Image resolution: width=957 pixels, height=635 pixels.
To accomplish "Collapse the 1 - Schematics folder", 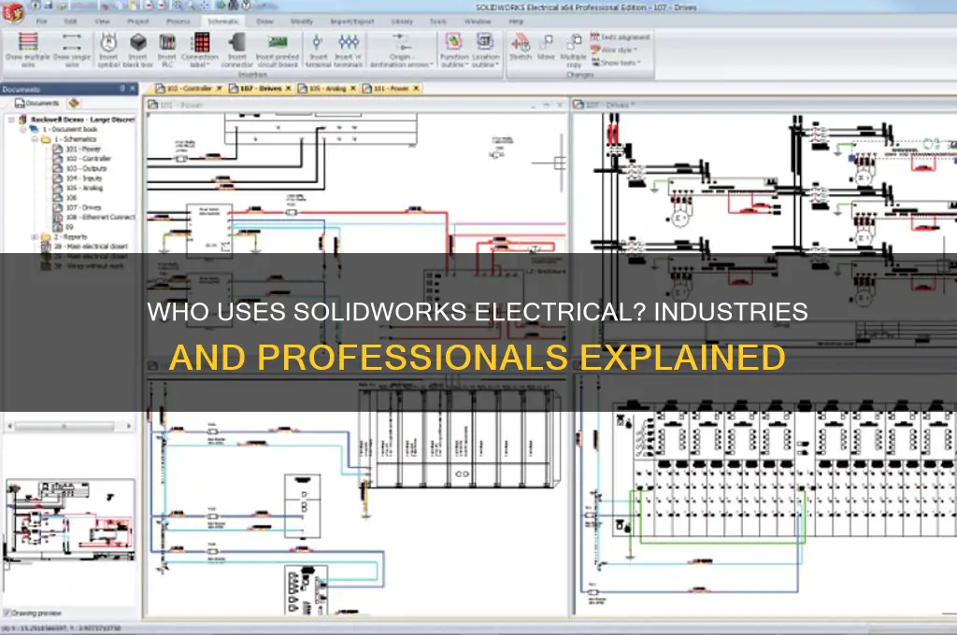I will click(35, 139).
